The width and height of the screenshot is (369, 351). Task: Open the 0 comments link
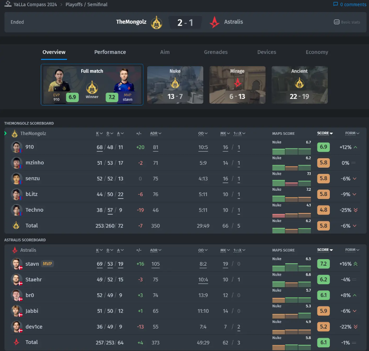point(353,5)
